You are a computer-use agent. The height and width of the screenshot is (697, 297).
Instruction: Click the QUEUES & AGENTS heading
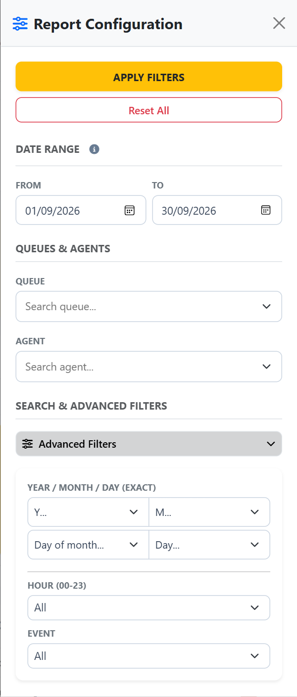point(63,249)
